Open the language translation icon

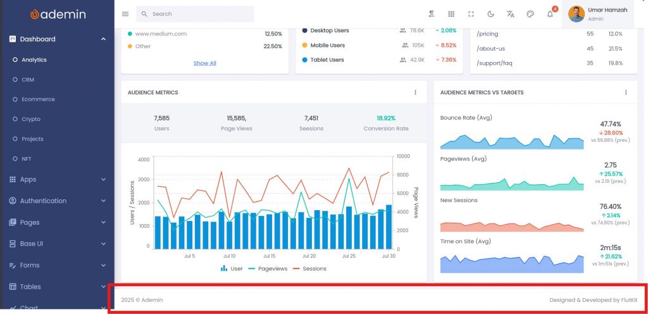click(x=511, y=14)
